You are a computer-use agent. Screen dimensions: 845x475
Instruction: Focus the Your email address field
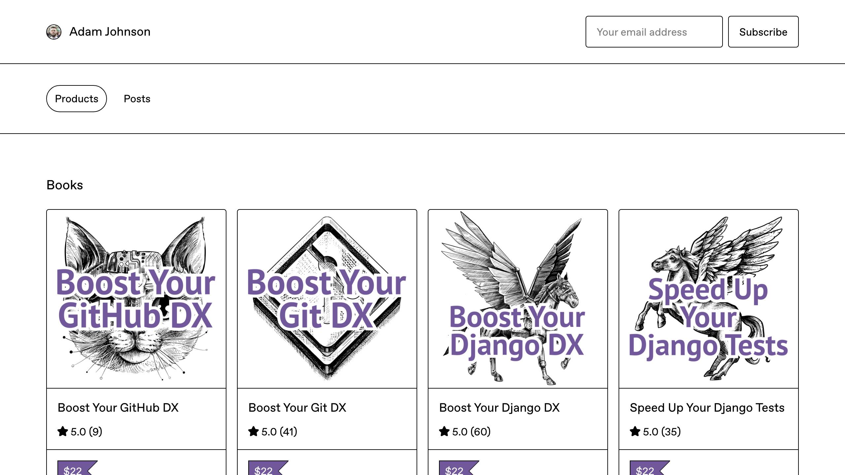tap(654, 32)
